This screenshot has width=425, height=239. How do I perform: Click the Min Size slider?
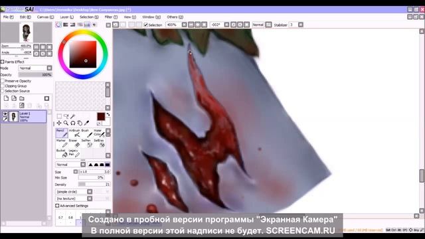(x=91, y=178)
